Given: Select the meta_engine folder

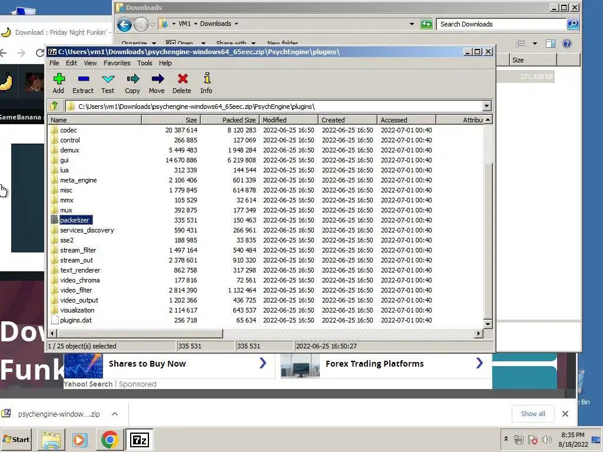Looking at the screenshot, I should click(x=78, y=180).
